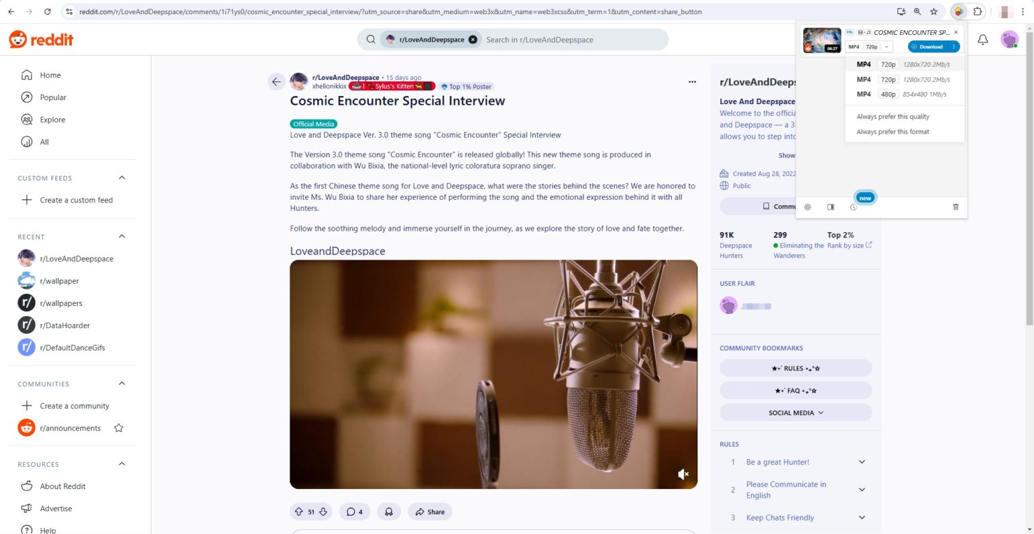Collapse the RECENT section in sidebar

coord(121,236)
